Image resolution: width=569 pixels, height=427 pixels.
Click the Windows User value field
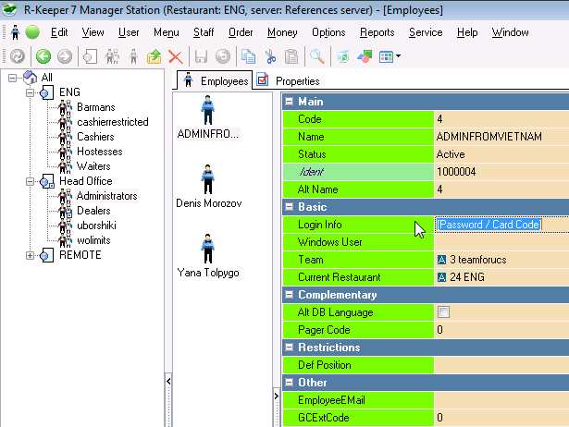(501, 242)
